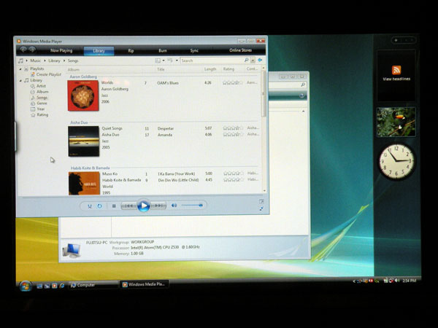Sort by the Rating column header

tap(228, 69)
